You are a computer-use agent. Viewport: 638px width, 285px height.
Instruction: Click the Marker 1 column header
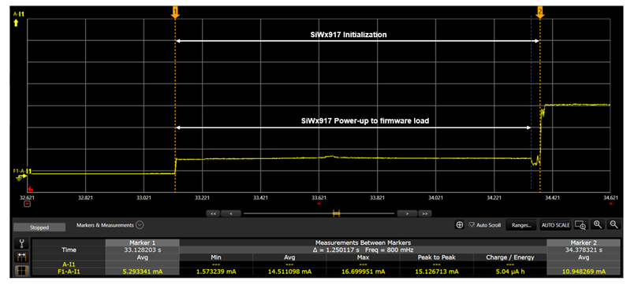coord(143,242)
